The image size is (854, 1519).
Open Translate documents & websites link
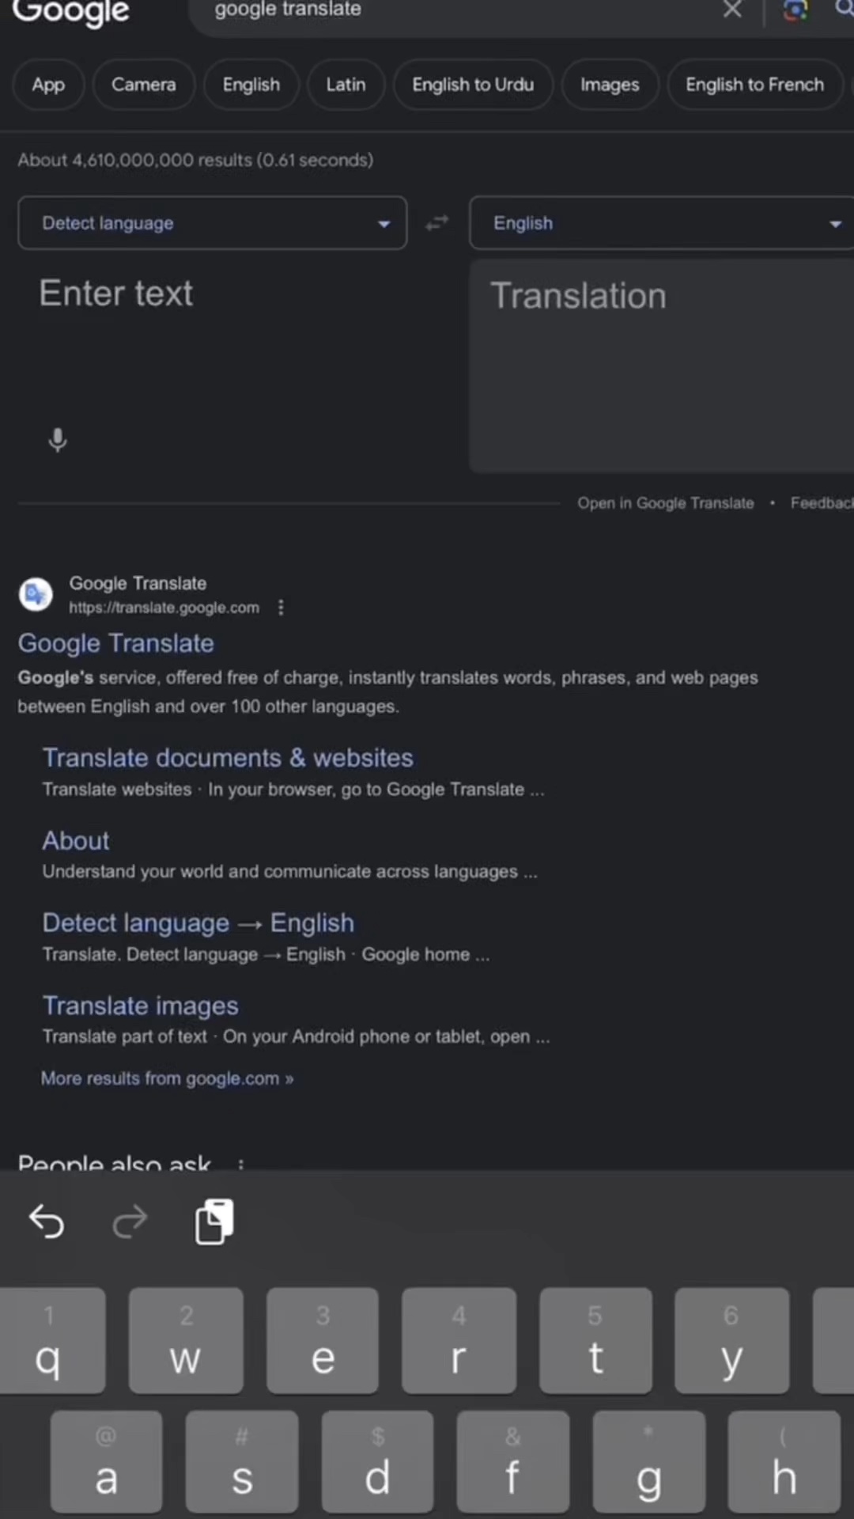pyautogui.click(x=228, y=758)
